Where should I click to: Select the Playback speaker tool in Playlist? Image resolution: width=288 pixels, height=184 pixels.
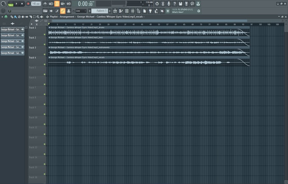click(42, 17)
